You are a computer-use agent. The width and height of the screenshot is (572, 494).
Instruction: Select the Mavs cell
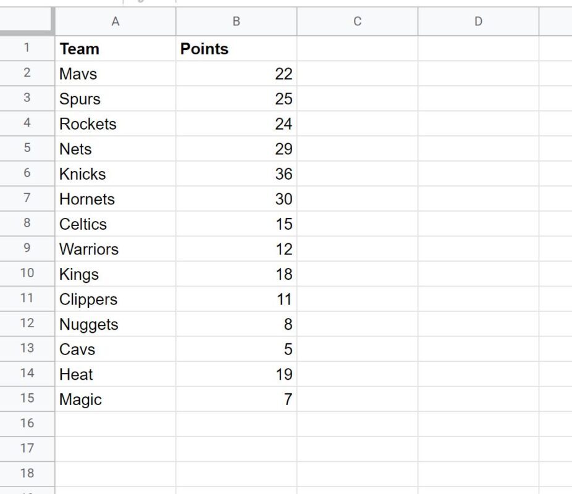[116, 73]
